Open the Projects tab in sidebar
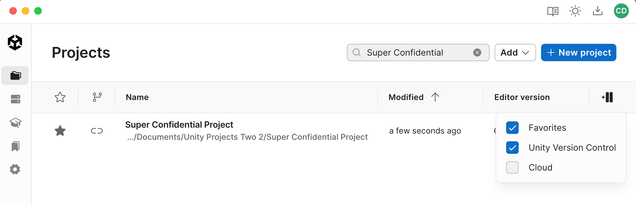 pos(15,75)
